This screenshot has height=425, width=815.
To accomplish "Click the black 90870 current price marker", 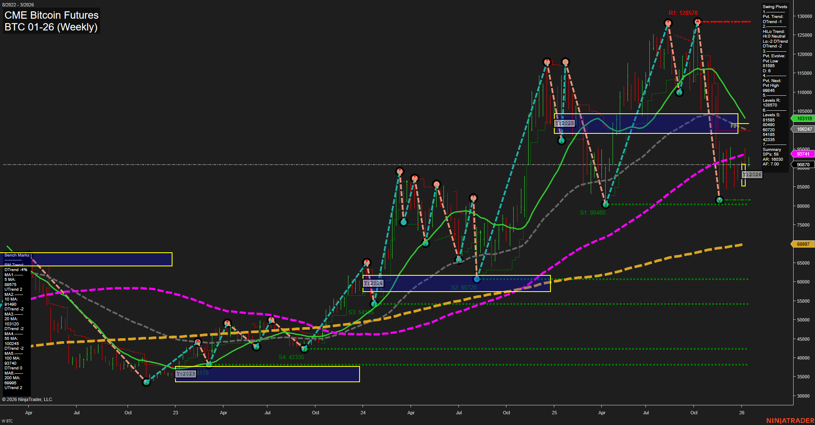I will (803, 164).
